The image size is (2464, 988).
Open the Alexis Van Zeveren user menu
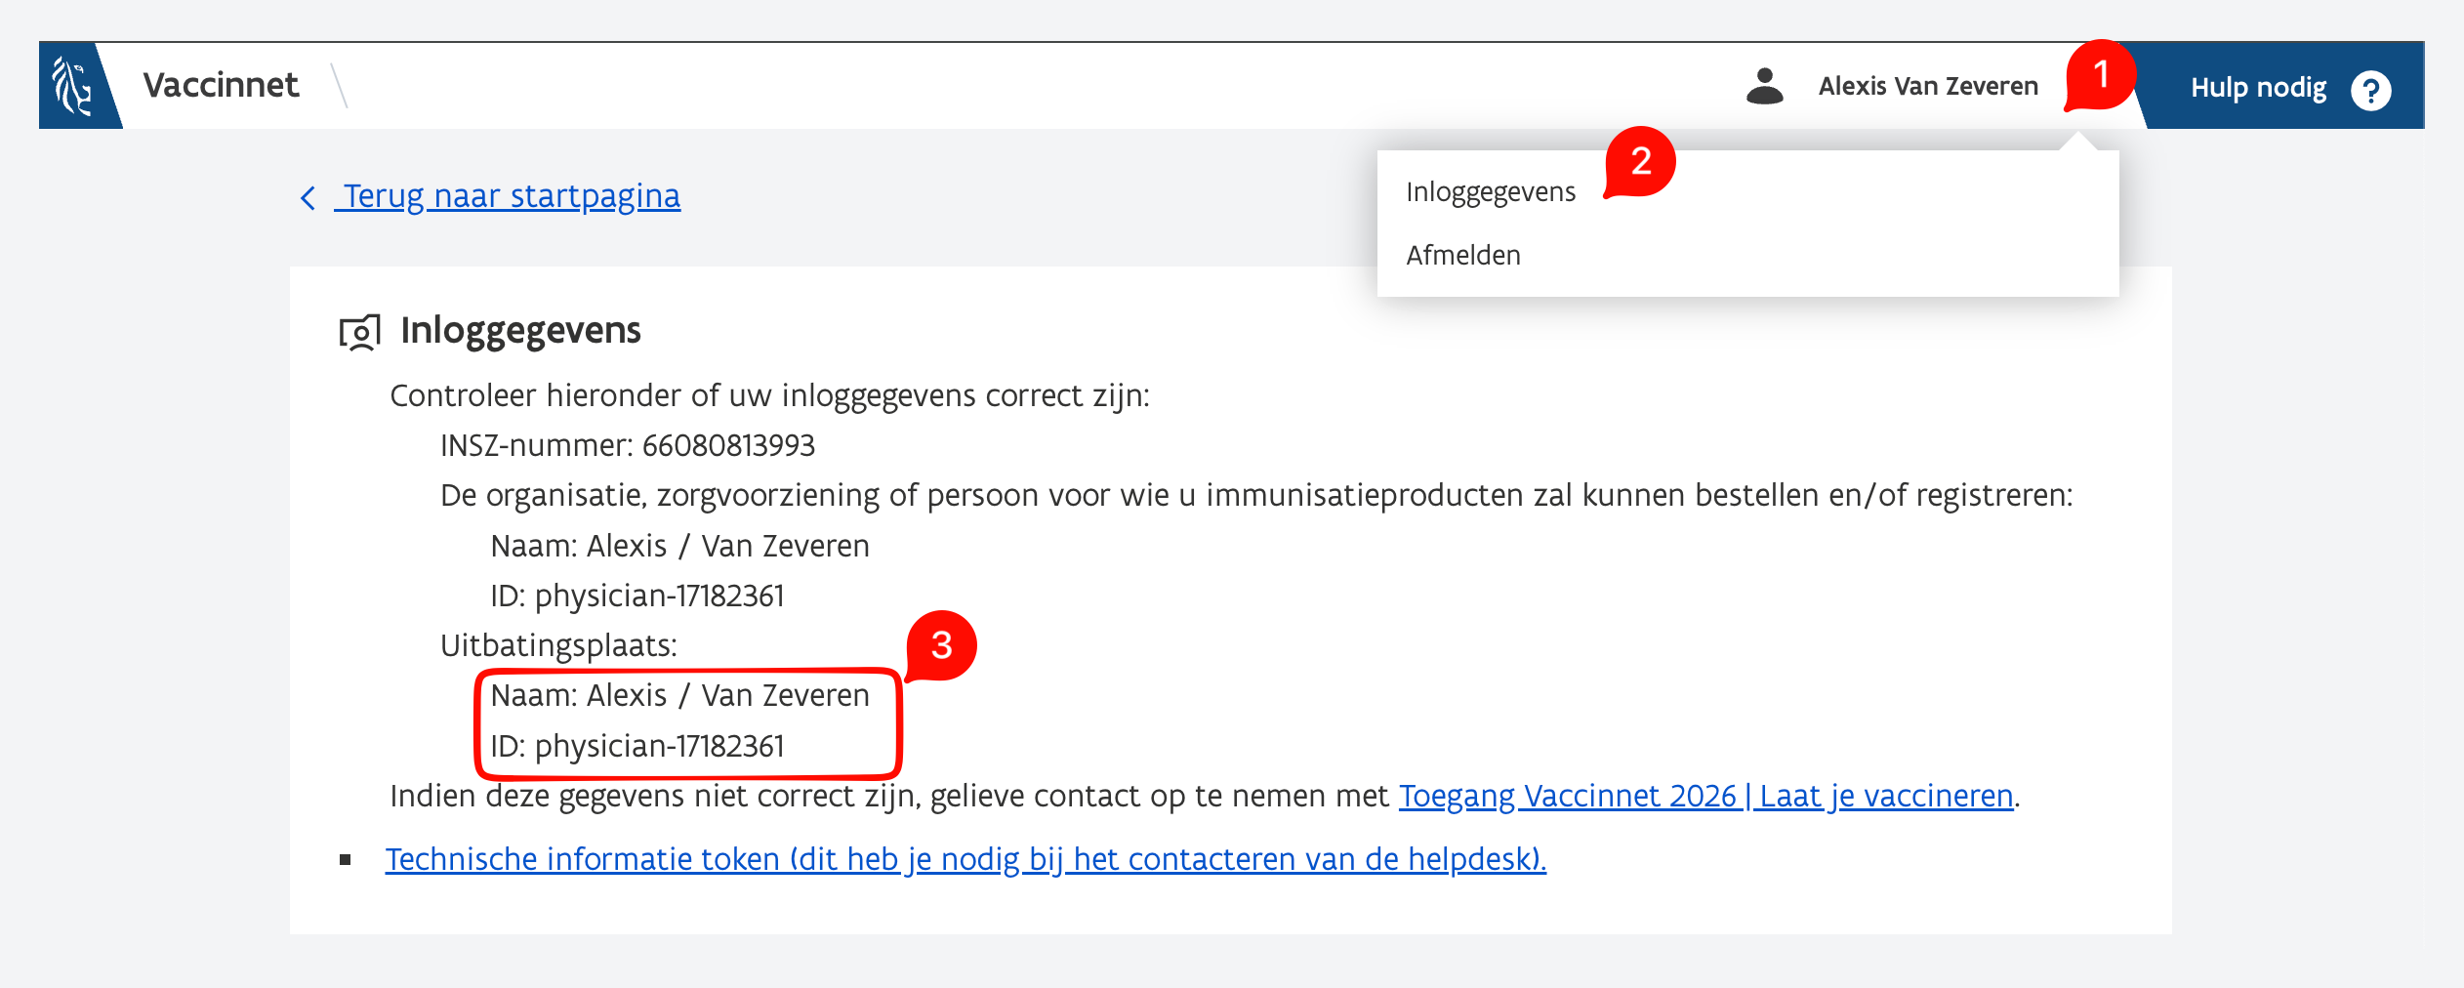pyautogui.click(x=1927, y=86)
